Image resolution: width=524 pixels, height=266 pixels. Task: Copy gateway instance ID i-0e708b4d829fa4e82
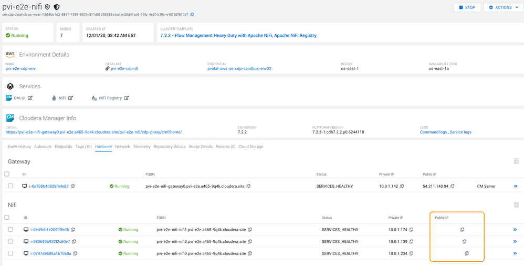tap(73, 186)
